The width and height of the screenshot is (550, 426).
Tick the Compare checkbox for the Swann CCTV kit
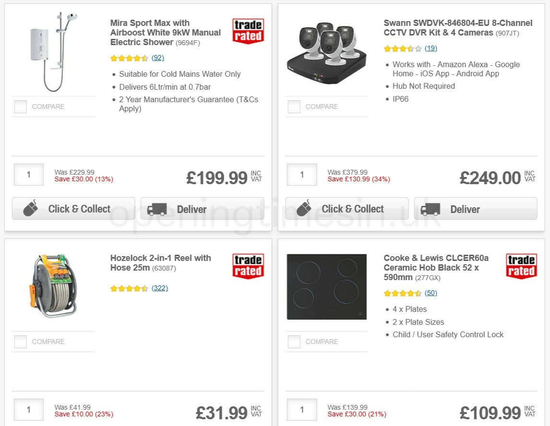[x=294, y=106]
